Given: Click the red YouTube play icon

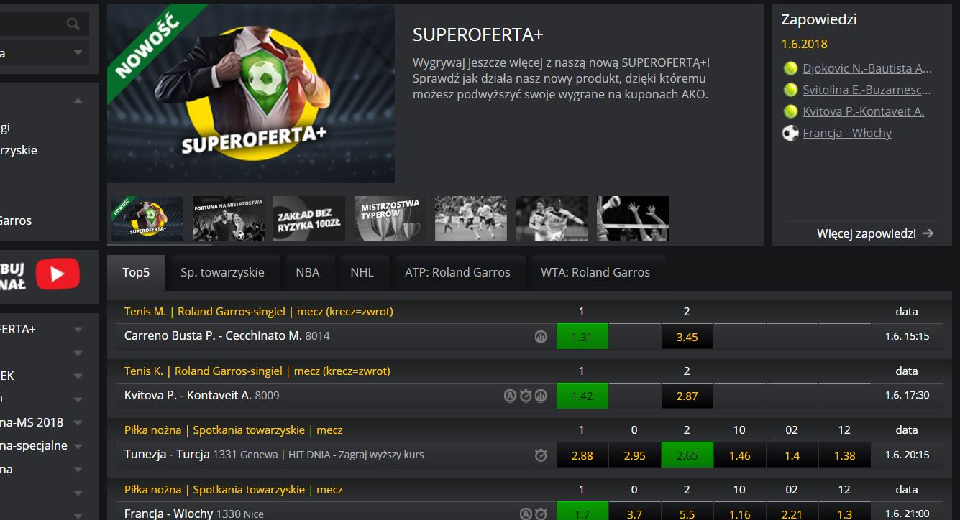Looking at the screenshot, I should [x=58, y=274].
